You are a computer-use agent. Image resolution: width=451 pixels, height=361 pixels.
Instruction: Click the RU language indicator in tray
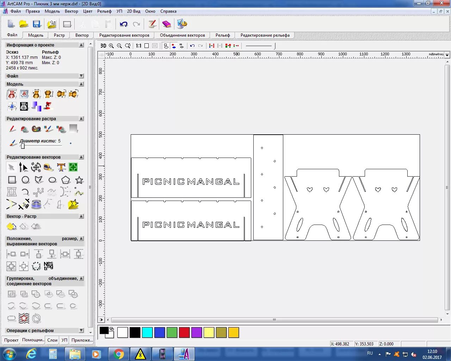(x=370, y=353)
